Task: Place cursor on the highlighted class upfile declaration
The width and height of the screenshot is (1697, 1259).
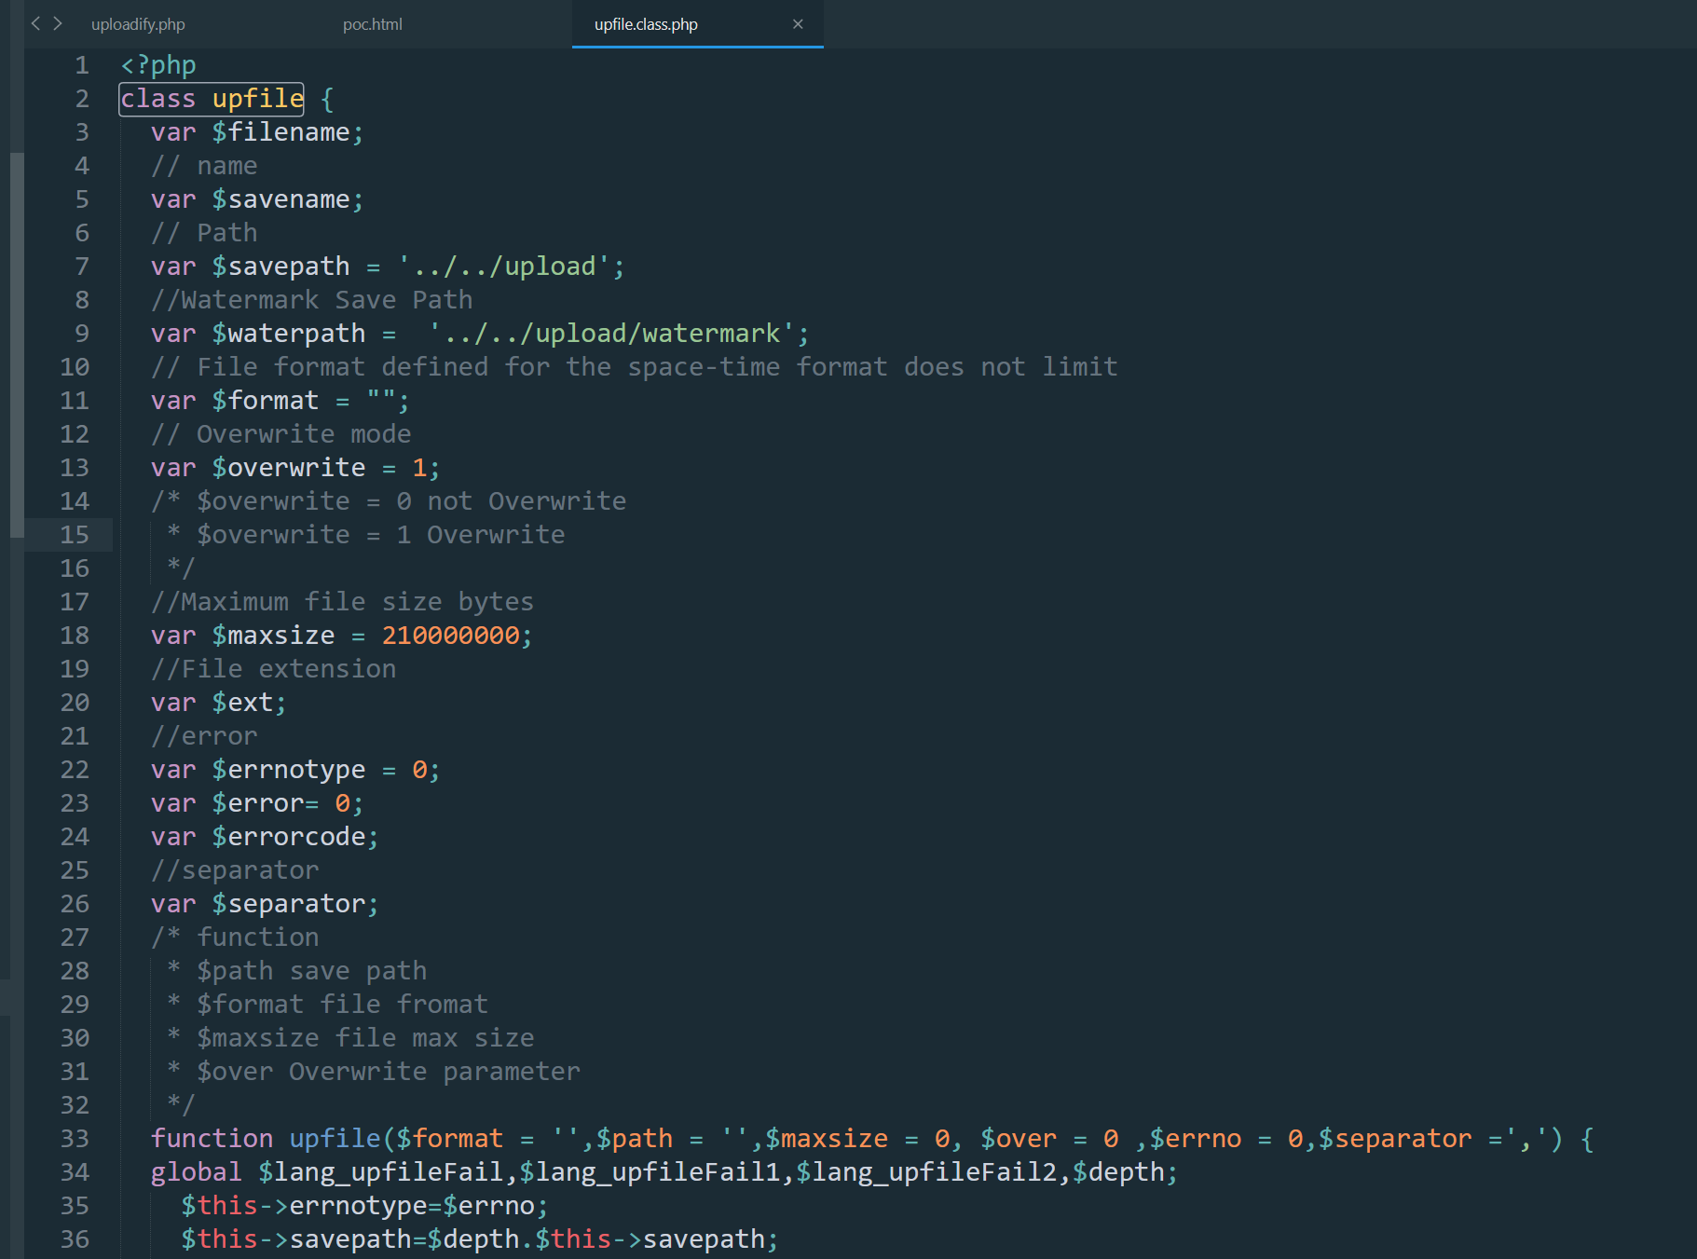Action: click(212, 99)
